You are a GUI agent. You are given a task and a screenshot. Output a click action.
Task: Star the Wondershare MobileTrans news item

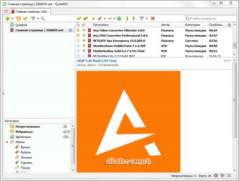pos(78,46)
